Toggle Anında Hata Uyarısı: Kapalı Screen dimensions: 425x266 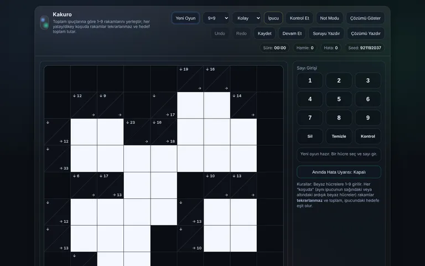(339, 172)
